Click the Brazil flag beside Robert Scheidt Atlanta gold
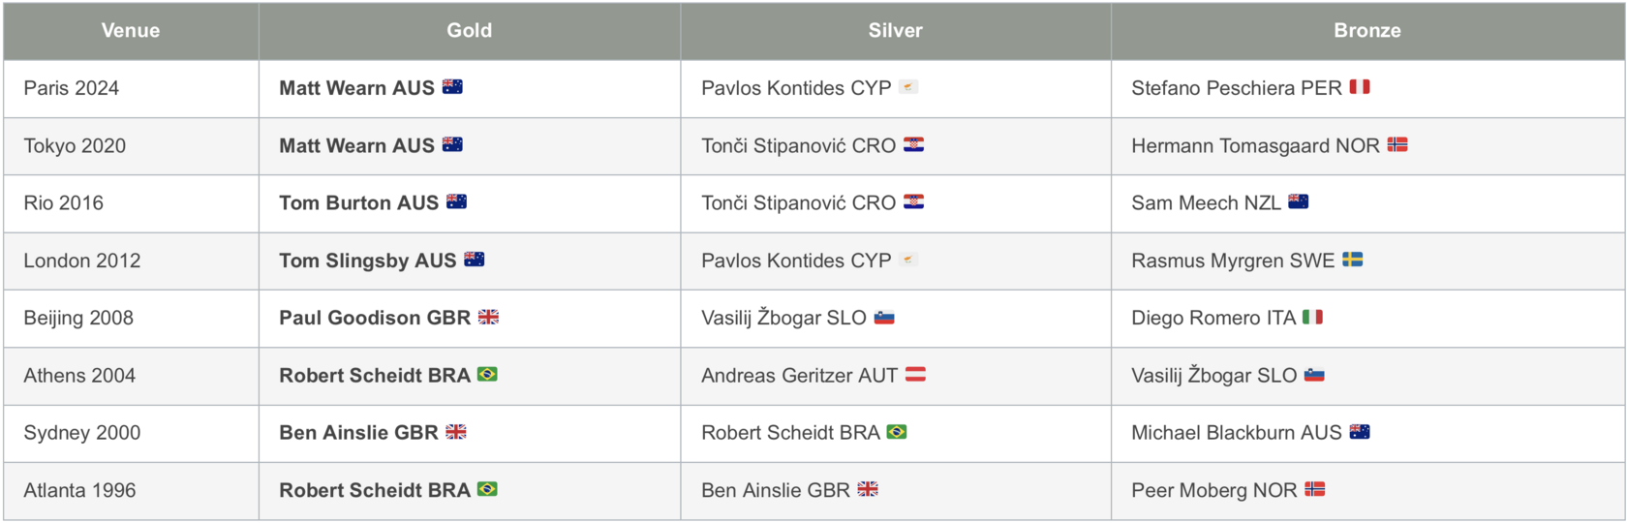This screenshot has height=523, width=1627. click(x=487, y=490)
